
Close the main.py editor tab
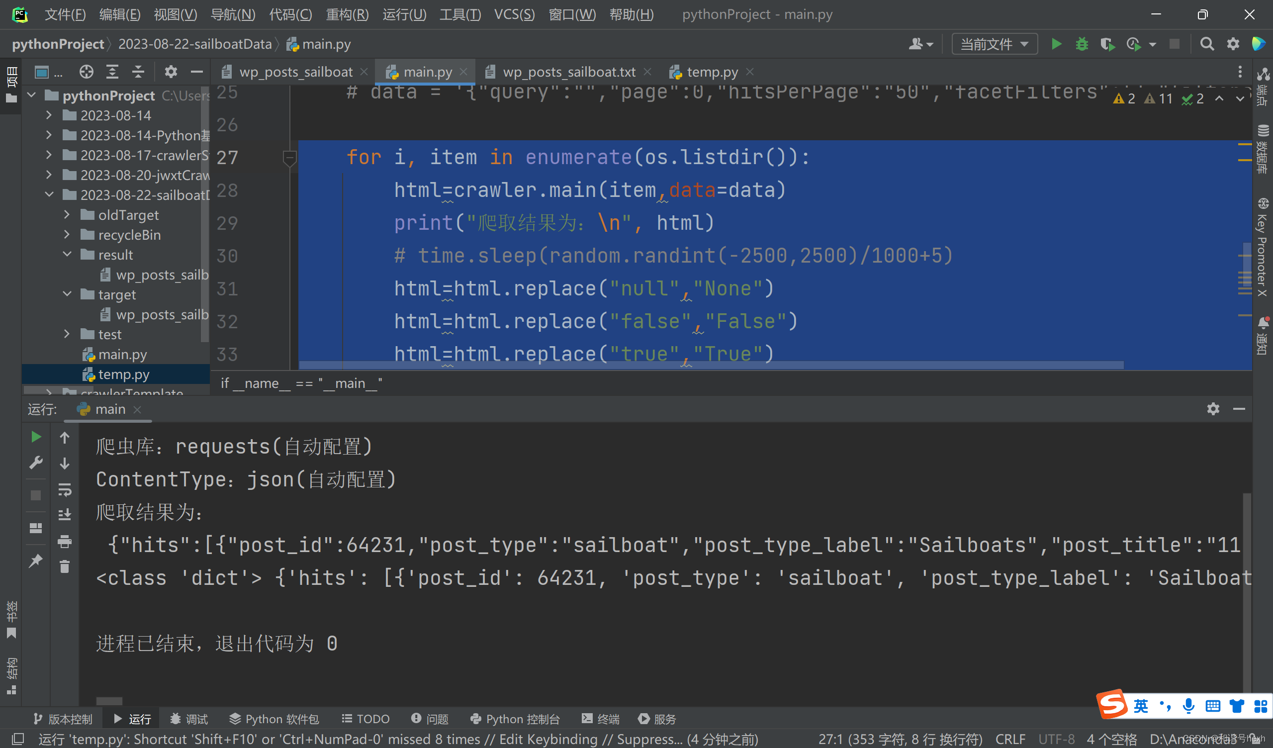coord(463,72)
